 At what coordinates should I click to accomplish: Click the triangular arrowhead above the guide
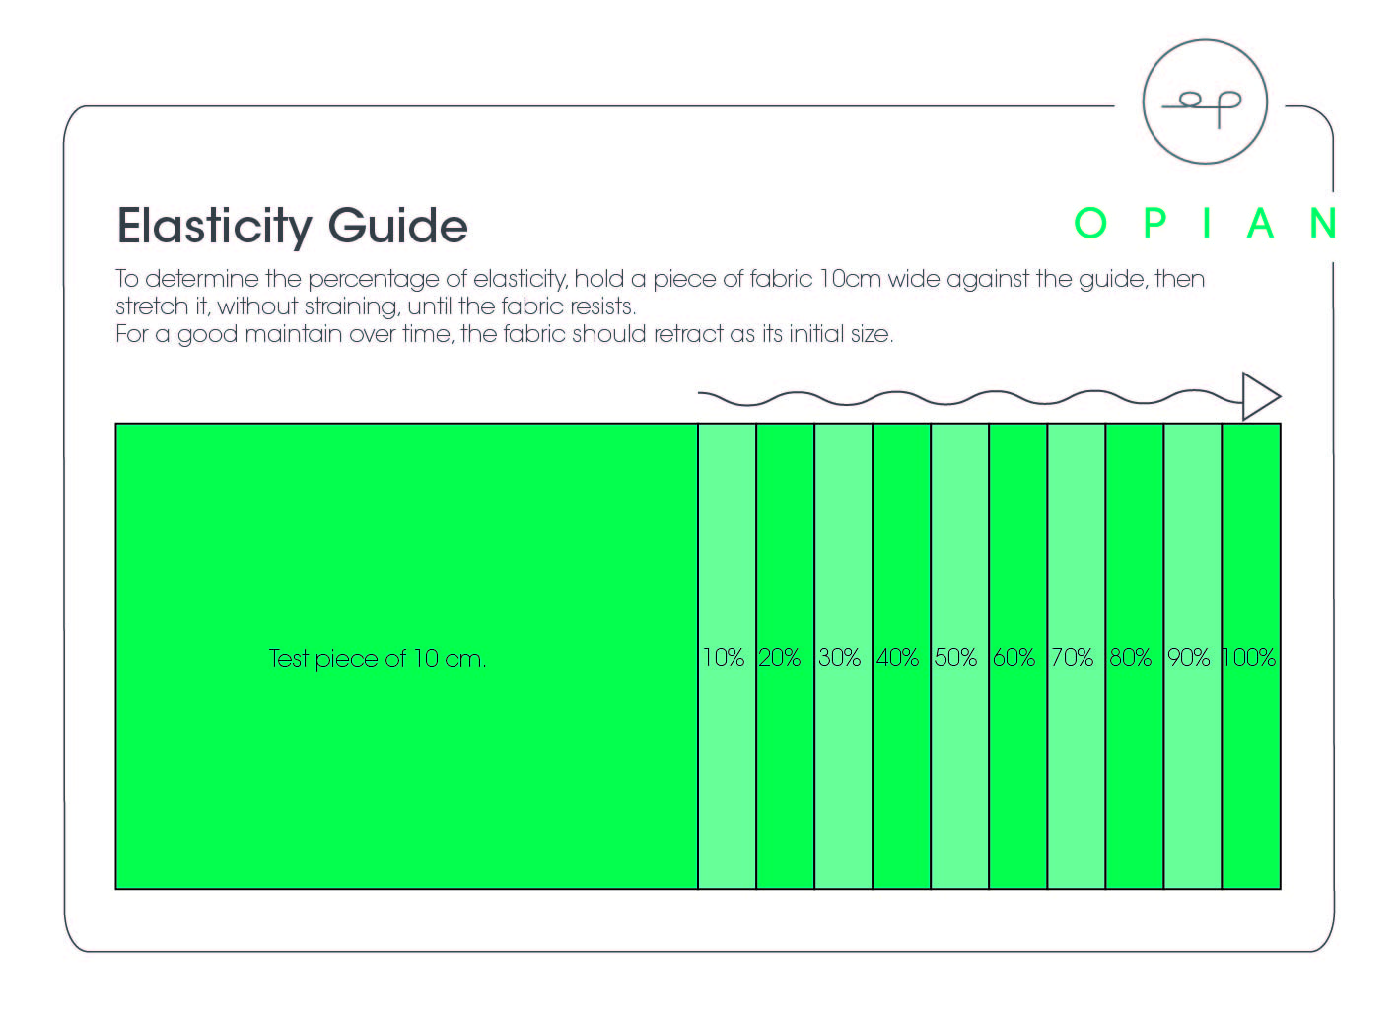[x=1259, y=397]
